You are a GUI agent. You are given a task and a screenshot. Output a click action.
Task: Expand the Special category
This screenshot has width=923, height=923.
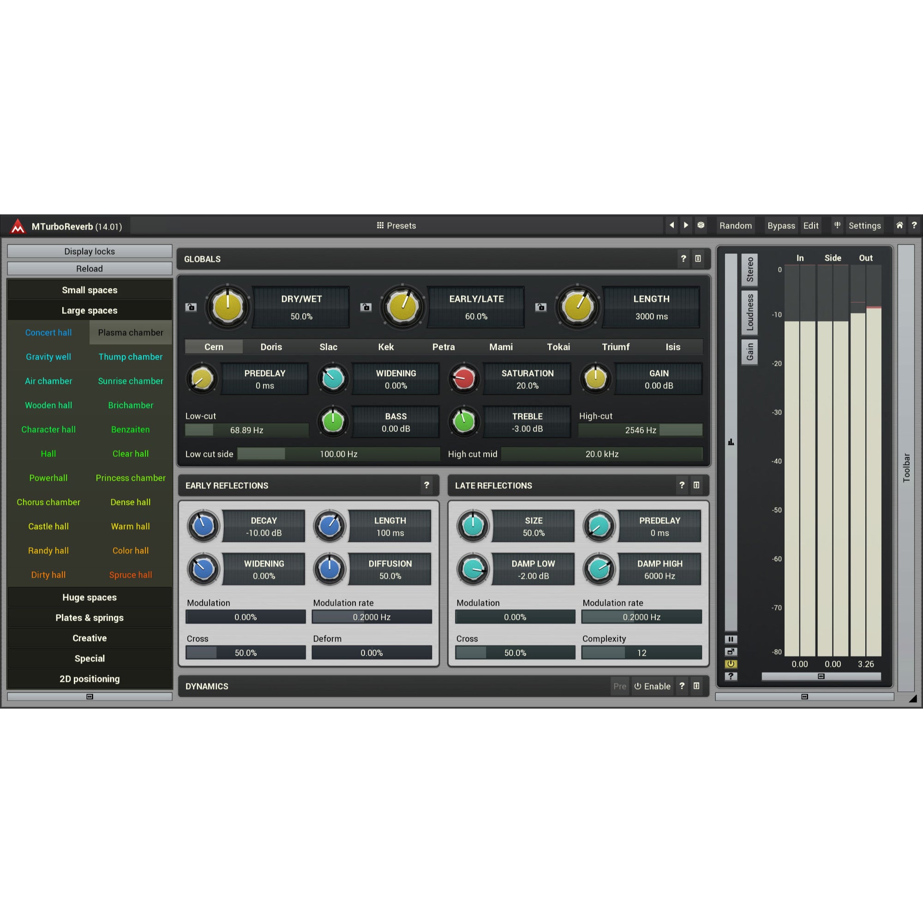(90, 659)
